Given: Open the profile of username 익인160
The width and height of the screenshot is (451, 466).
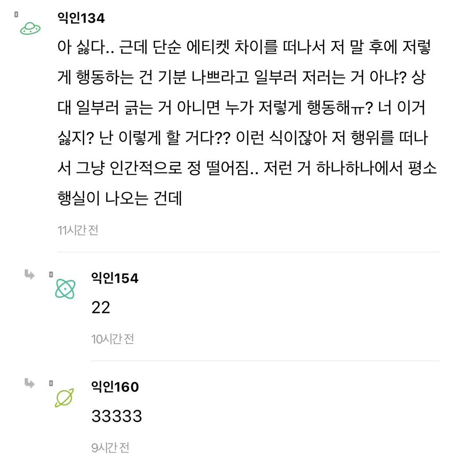Looking at the screenshot, I should [115, 387].
